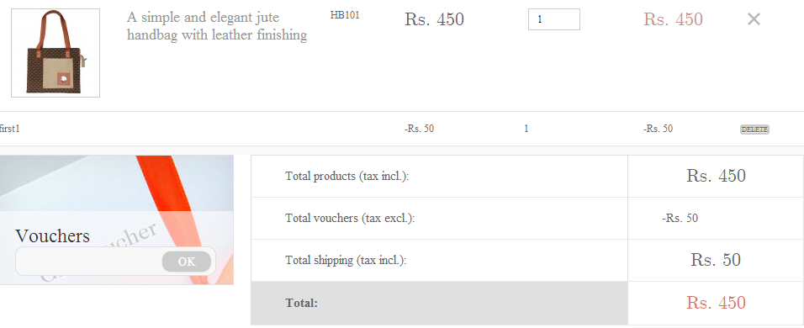The image size is (804, 328).
Task: Click OK to apply the voucher code
Action: [187, 262]
